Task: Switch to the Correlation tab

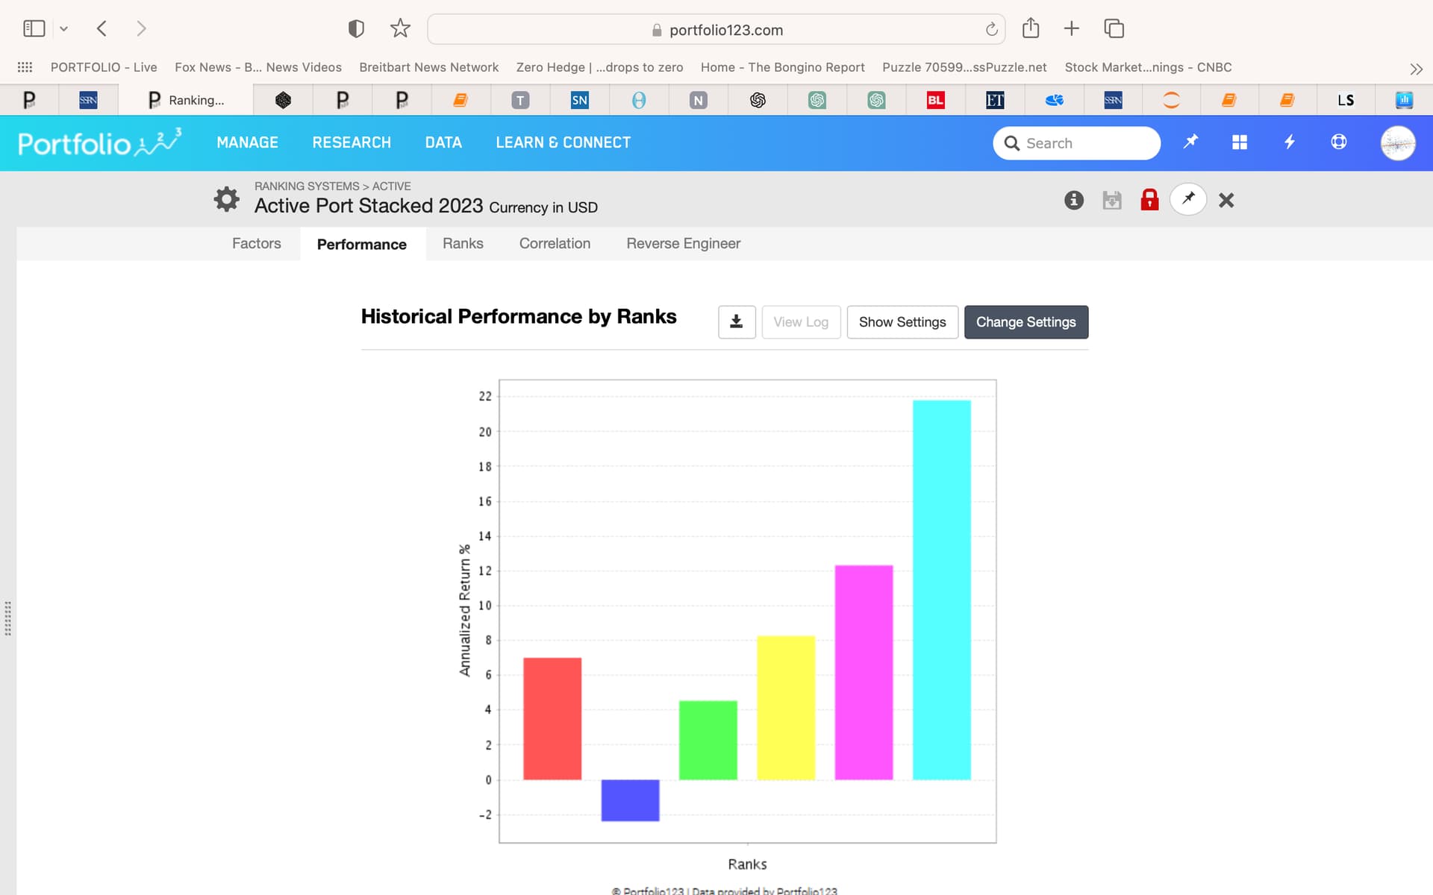Action: tap(555, 244)
